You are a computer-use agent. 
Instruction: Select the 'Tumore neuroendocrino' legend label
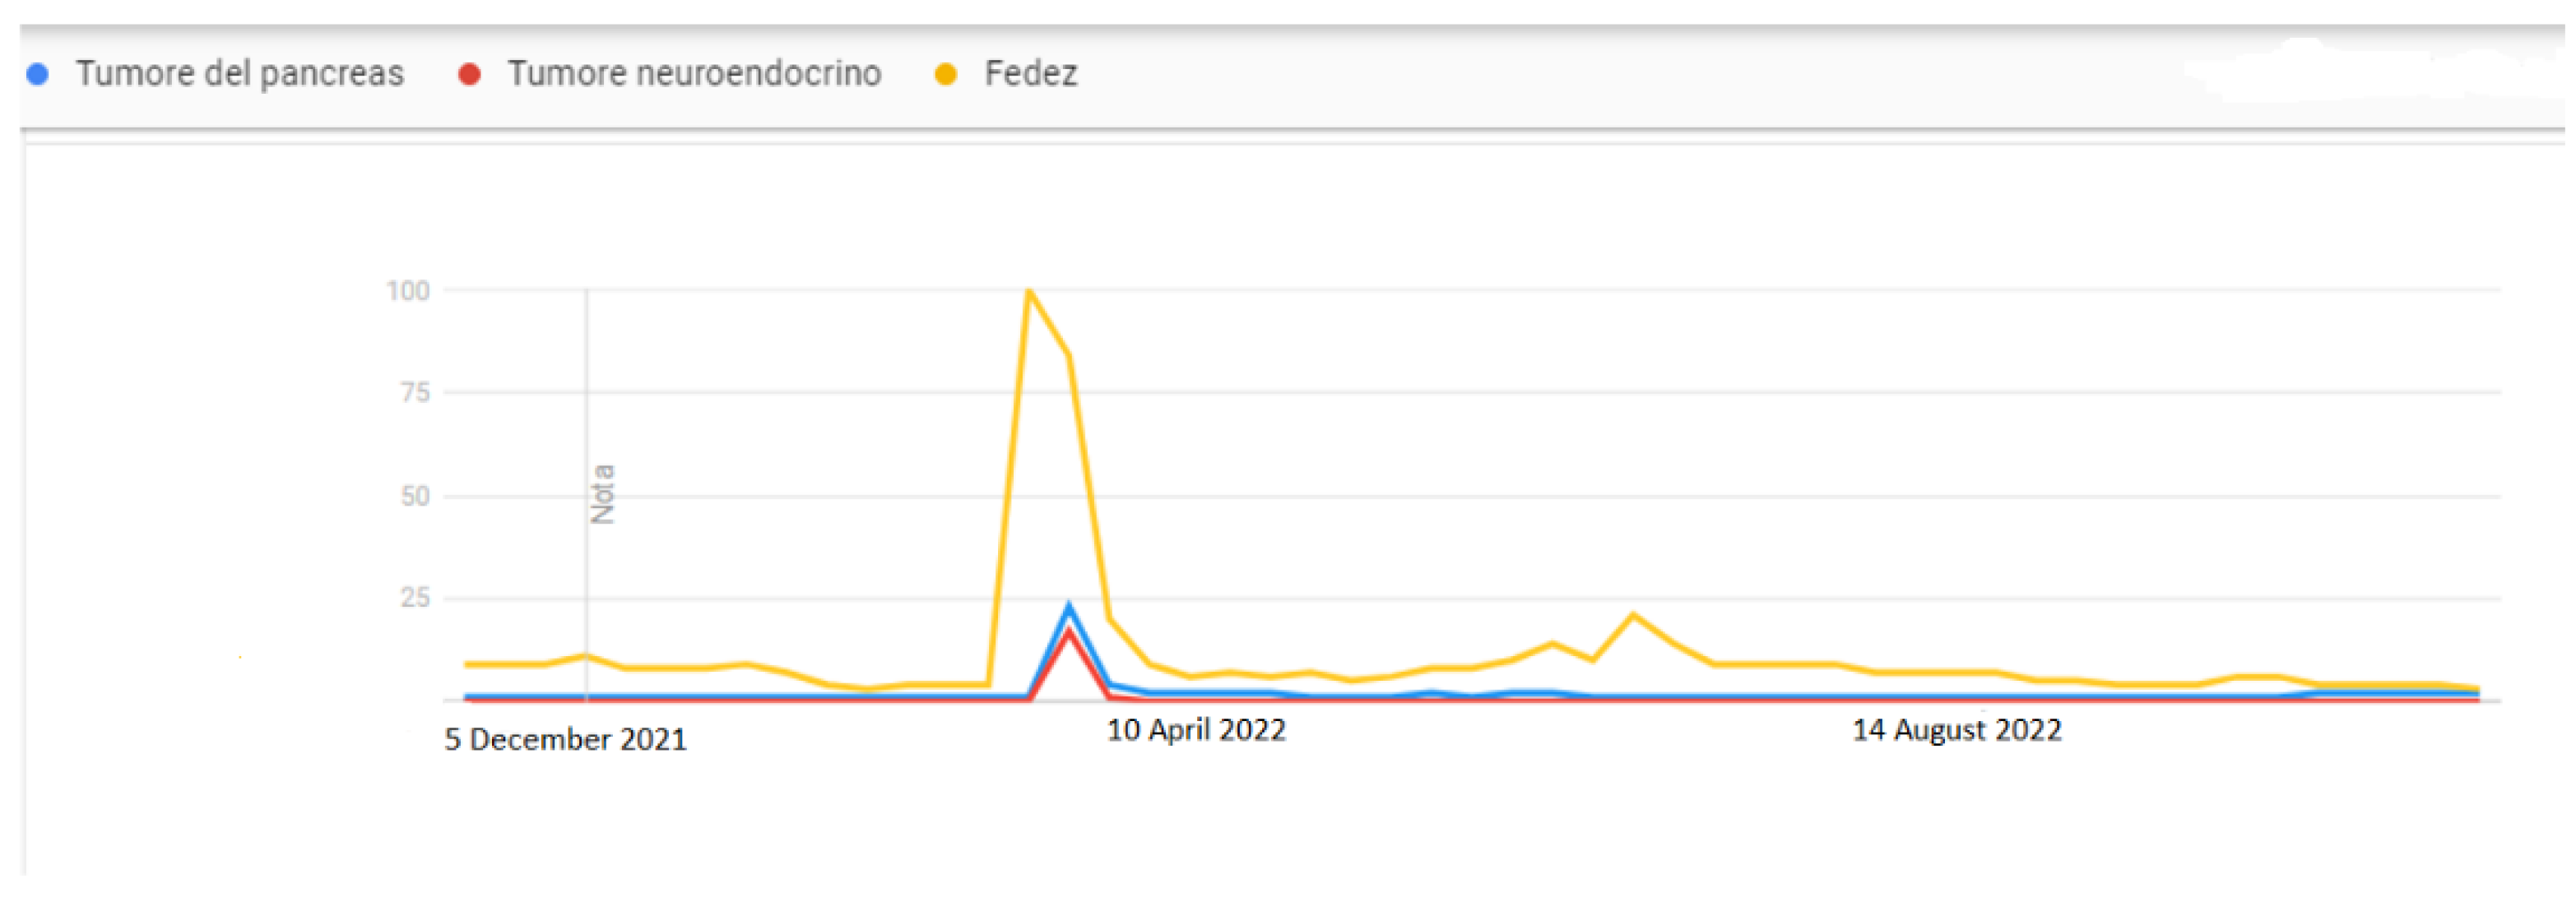click(x=694, y=74)
